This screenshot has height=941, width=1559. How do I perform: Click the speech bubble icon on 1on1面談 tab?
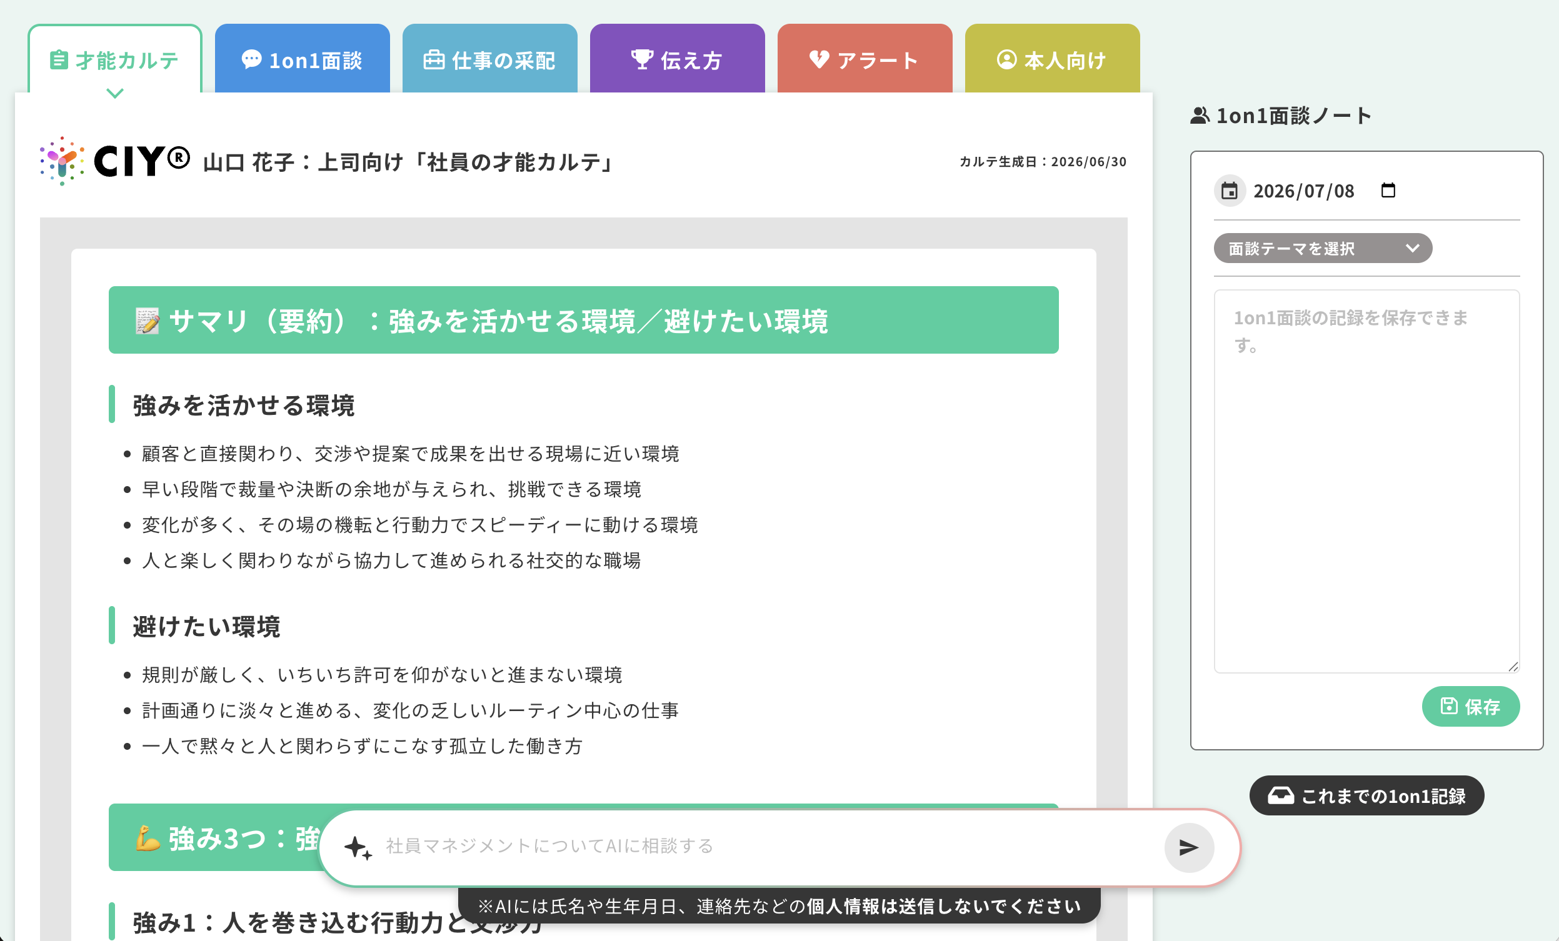coord(251,59)
